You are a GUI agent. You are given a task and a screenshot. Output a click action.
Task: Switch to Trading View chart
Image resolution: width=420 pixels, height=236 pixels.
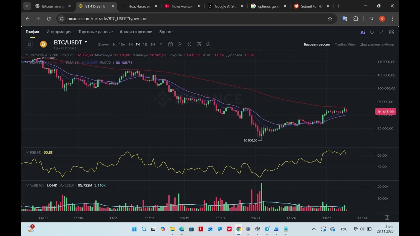(x=345, y=44)
